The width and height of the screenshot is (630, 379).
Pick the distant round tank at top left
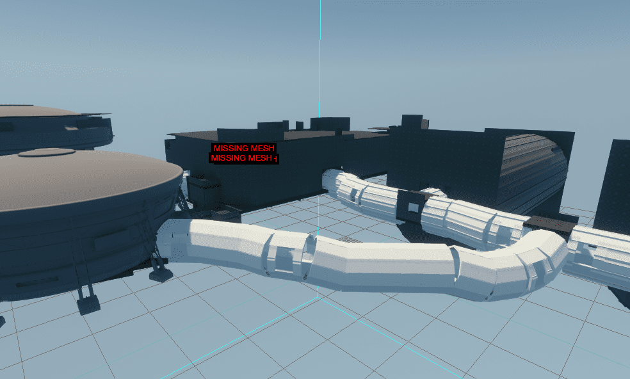tap(51, 125)
